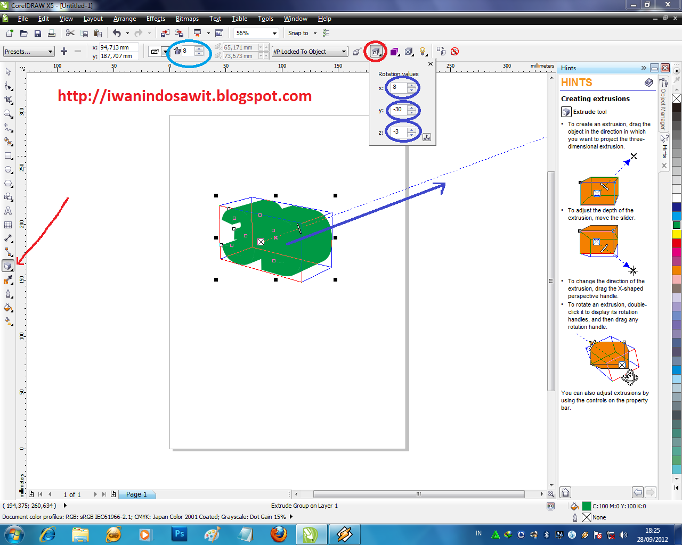
Task: Select the Color Eyedropper tool
Action: [7, 280]
